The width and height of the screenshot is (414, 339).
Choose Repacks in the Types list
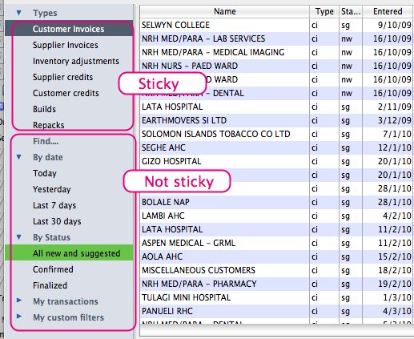[x=69, y=125]
